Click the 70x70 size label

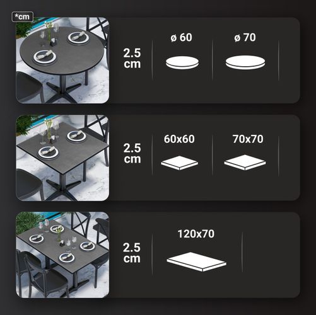pos(248,139)
